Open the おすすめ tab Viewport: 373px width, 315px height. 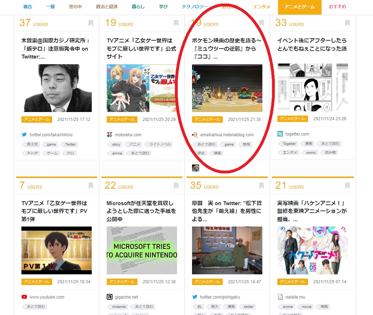(337, 7)
